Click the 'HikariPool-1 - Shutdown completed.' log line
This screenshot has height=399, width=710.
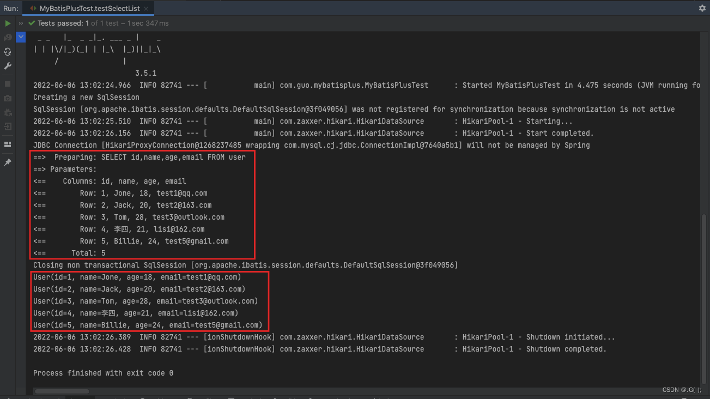(x=320, y=349)
